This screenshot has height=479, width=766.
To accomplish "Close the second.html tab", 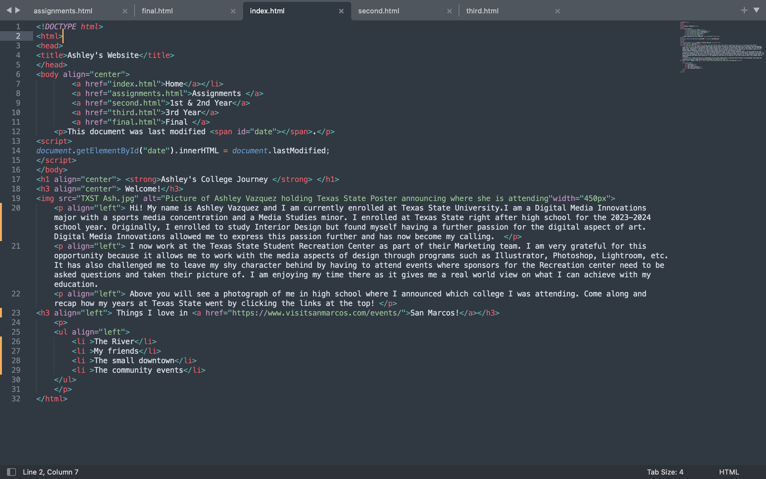I will click(x=449, y=11).
